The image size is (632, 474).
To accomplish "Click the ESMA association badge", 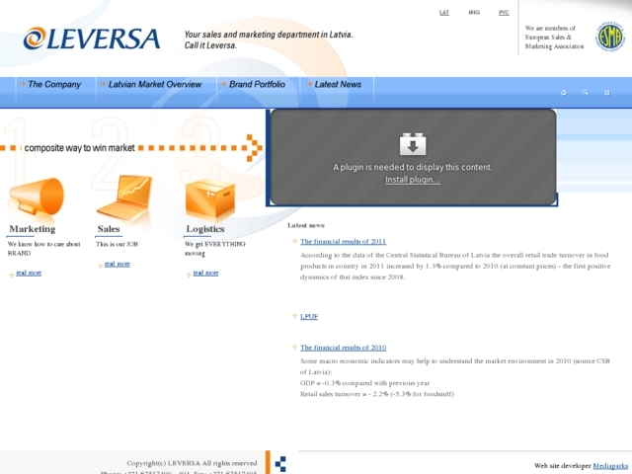I will [609, 38].
